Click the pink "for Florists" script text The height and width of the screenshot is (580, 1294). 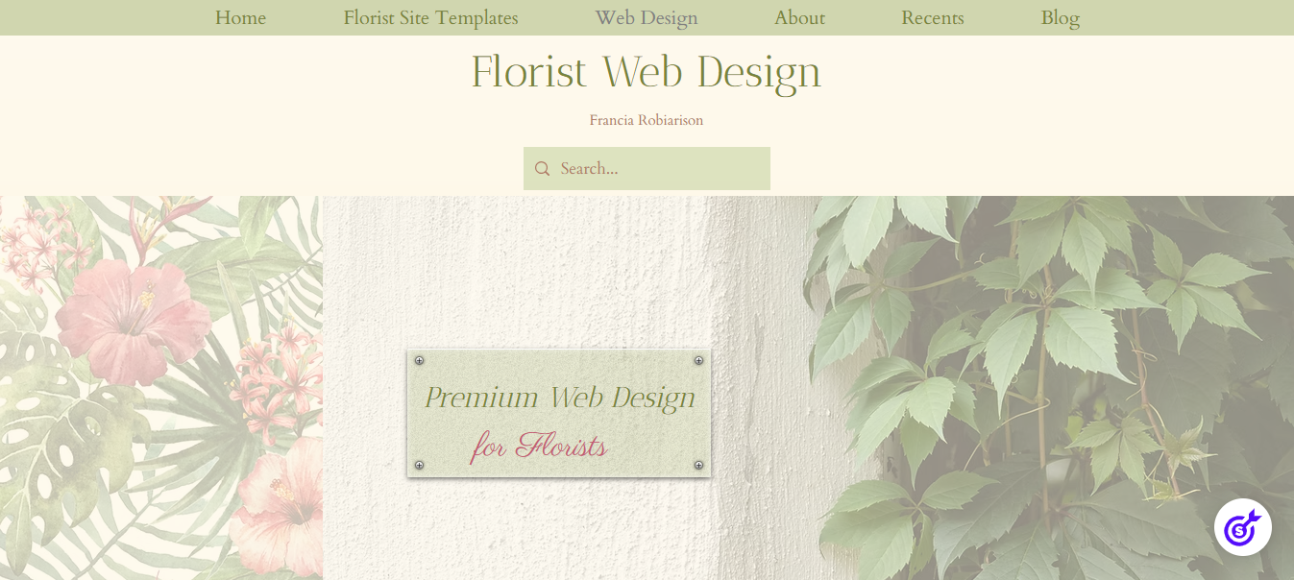pos(539,447)
